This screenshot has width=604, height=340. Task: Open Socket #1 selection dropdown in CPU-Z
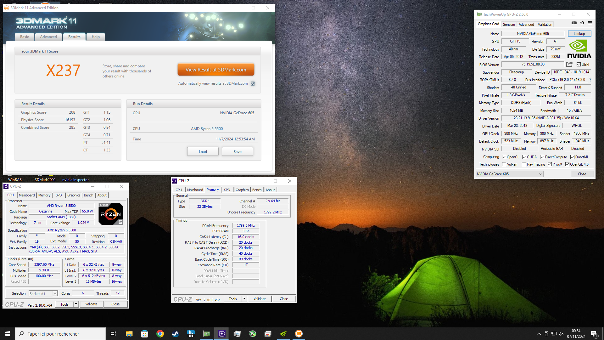[43, 293]
